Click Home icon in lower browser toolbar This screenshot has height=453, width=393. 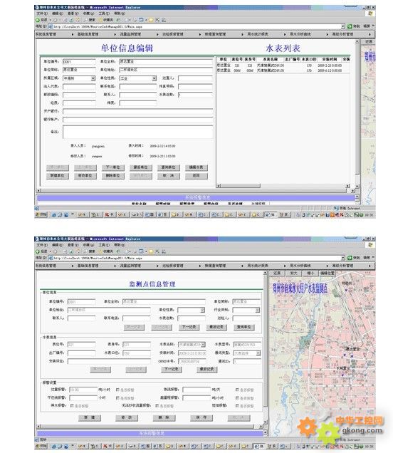tap(78, 251)
